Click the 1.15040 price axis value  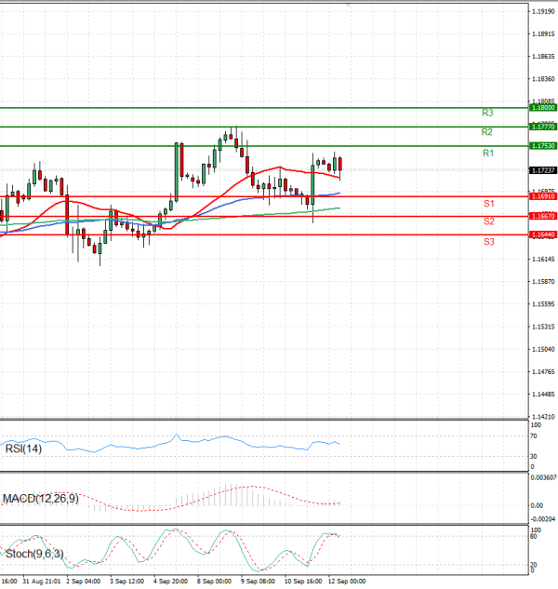pos(543,349)
